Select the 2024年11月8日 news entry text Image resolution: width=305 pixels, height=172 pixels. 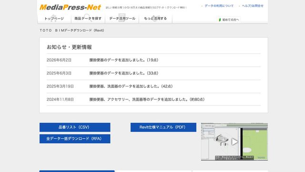click(147, 99)
